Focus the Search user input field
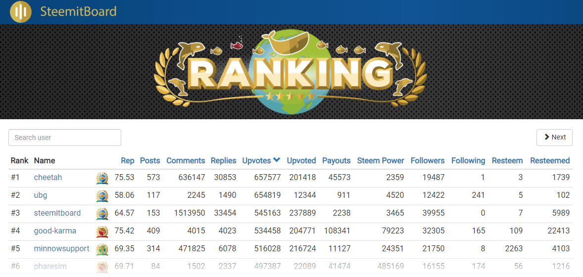Viewport: 583px width, 277px height. [65, 138]
